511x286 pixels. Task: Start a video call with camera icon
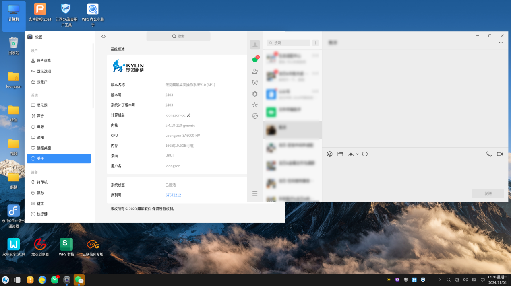coord(500,154)
